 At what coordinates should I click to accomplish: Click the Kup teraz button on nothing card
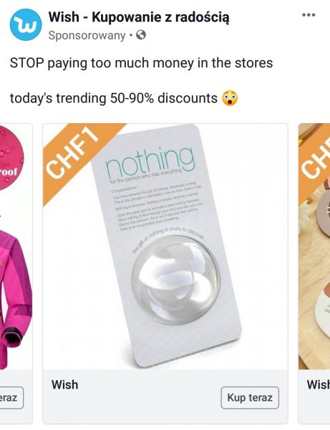[250, 398]
